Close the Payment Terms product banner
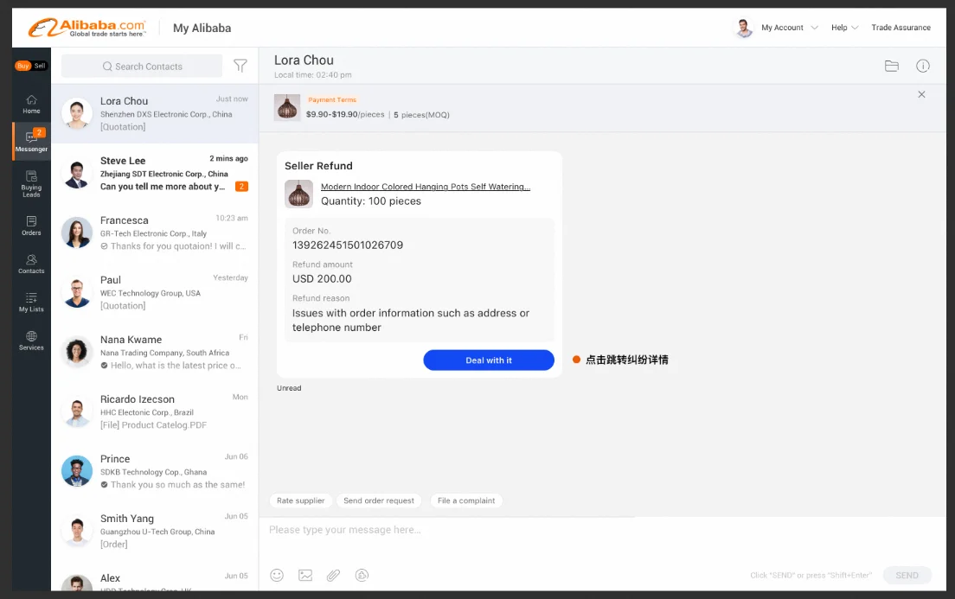 tap(921, 94)
